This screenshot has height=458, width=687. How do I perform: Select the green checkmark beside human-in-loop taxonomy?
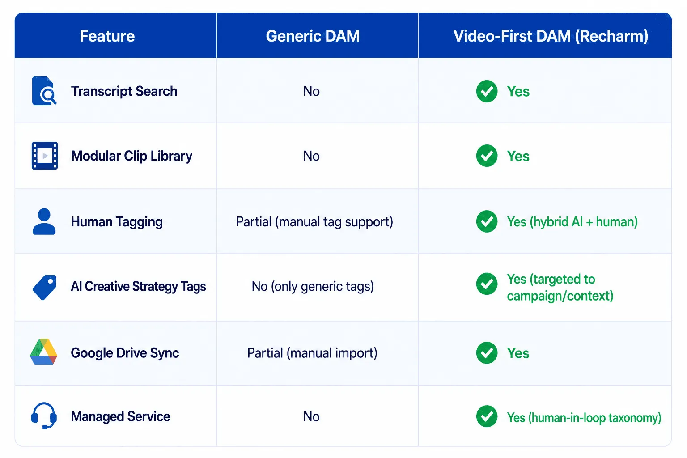point(487,416)
